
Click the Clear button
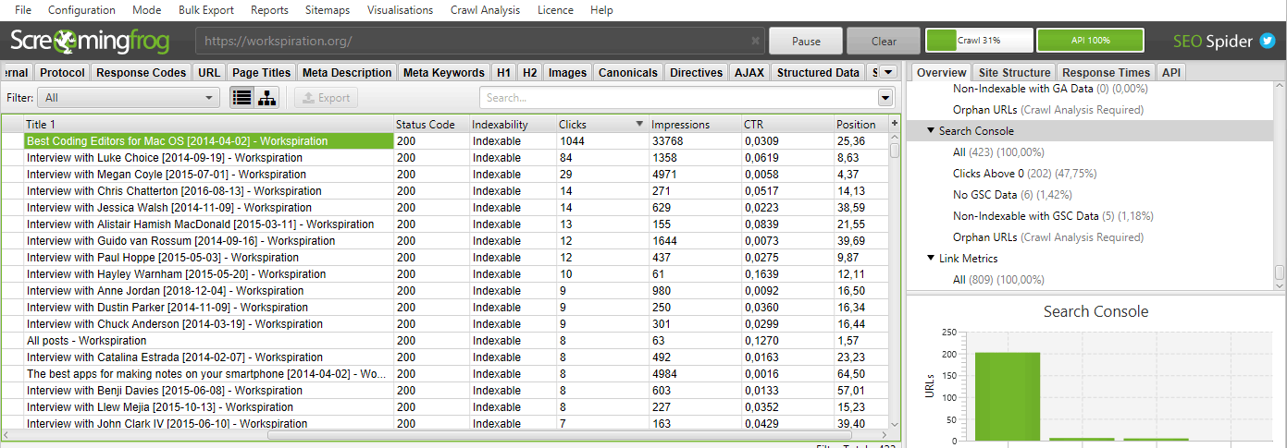[884, 41]
